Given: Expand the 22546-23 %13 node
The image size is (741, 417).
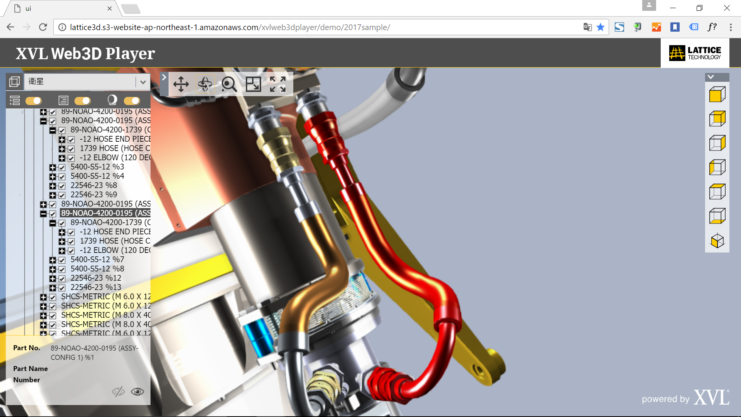Looking at the screenshot, I should [53, 288].
